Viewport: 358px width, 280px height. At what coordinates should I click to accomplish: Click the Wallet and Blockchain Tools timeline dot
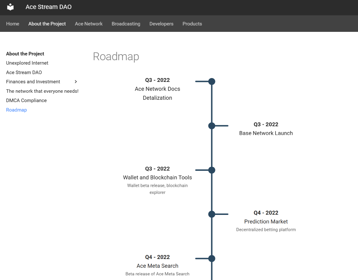coord(212,170)
